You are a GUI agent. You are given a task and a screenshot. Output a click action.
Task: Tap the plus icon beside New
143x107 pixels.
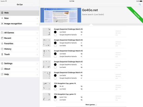(2, 18)
